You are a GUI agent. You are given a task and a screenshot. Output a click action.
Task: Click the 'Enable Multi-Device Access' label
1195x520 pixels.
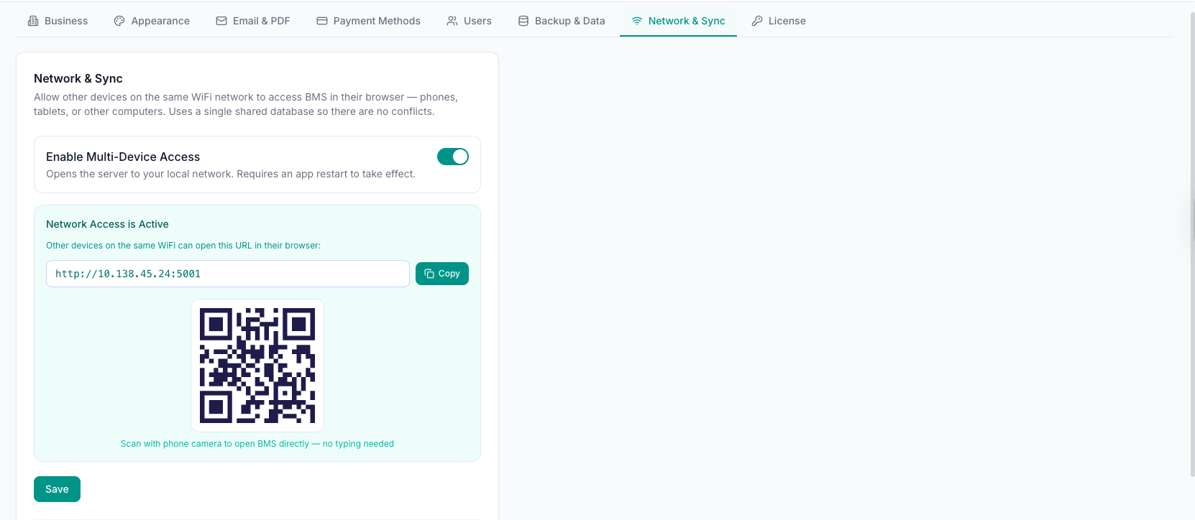(x=123, y=157)
